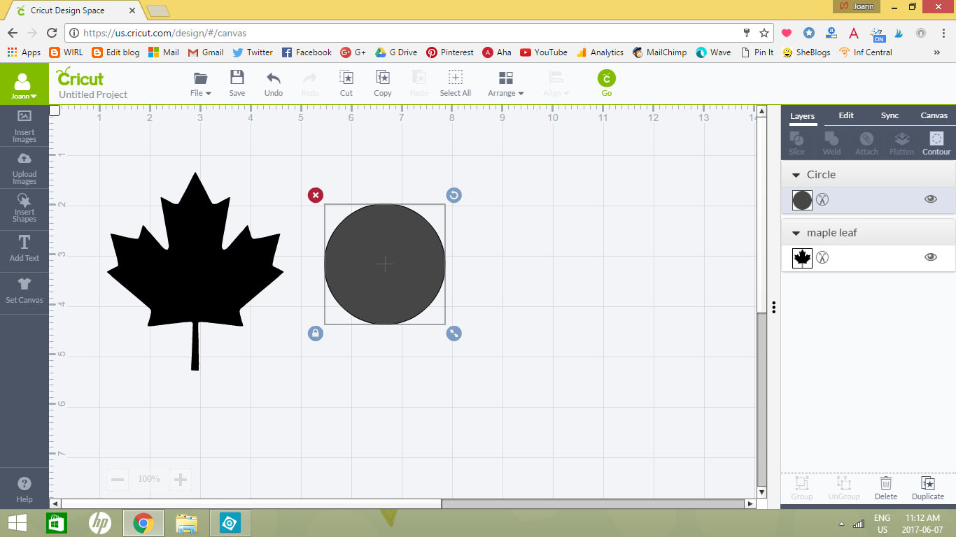Collapse the maple leaf layer group

tap(796, 233)
